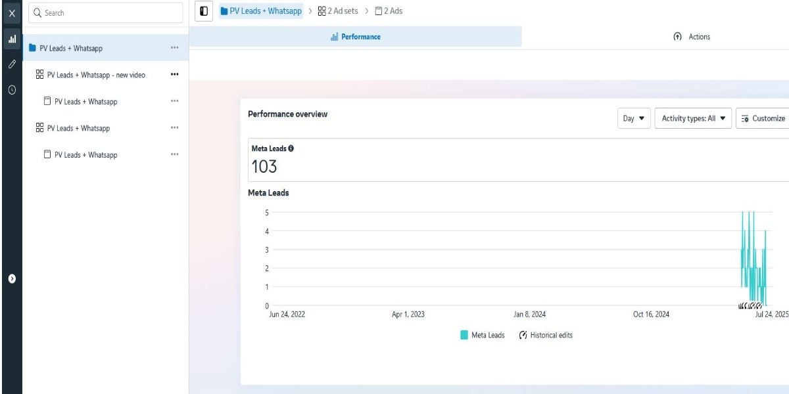Select the PV Leads + Whatsapp campaign row

coord(106,48)
